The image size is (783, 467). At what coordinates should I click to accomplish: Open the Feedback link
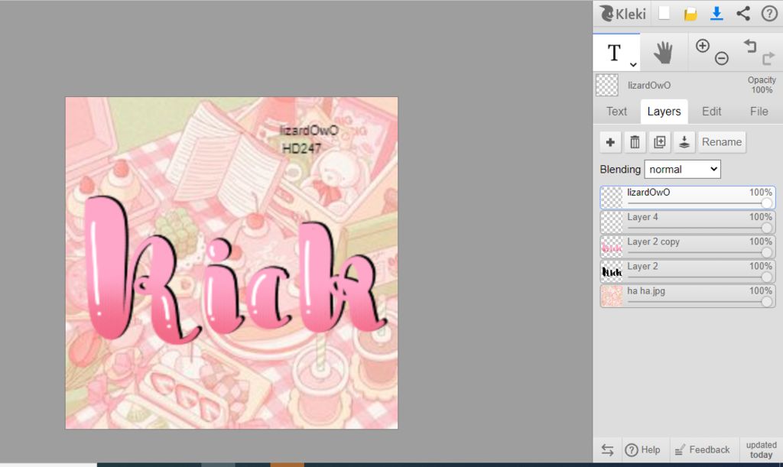point(702,450)
